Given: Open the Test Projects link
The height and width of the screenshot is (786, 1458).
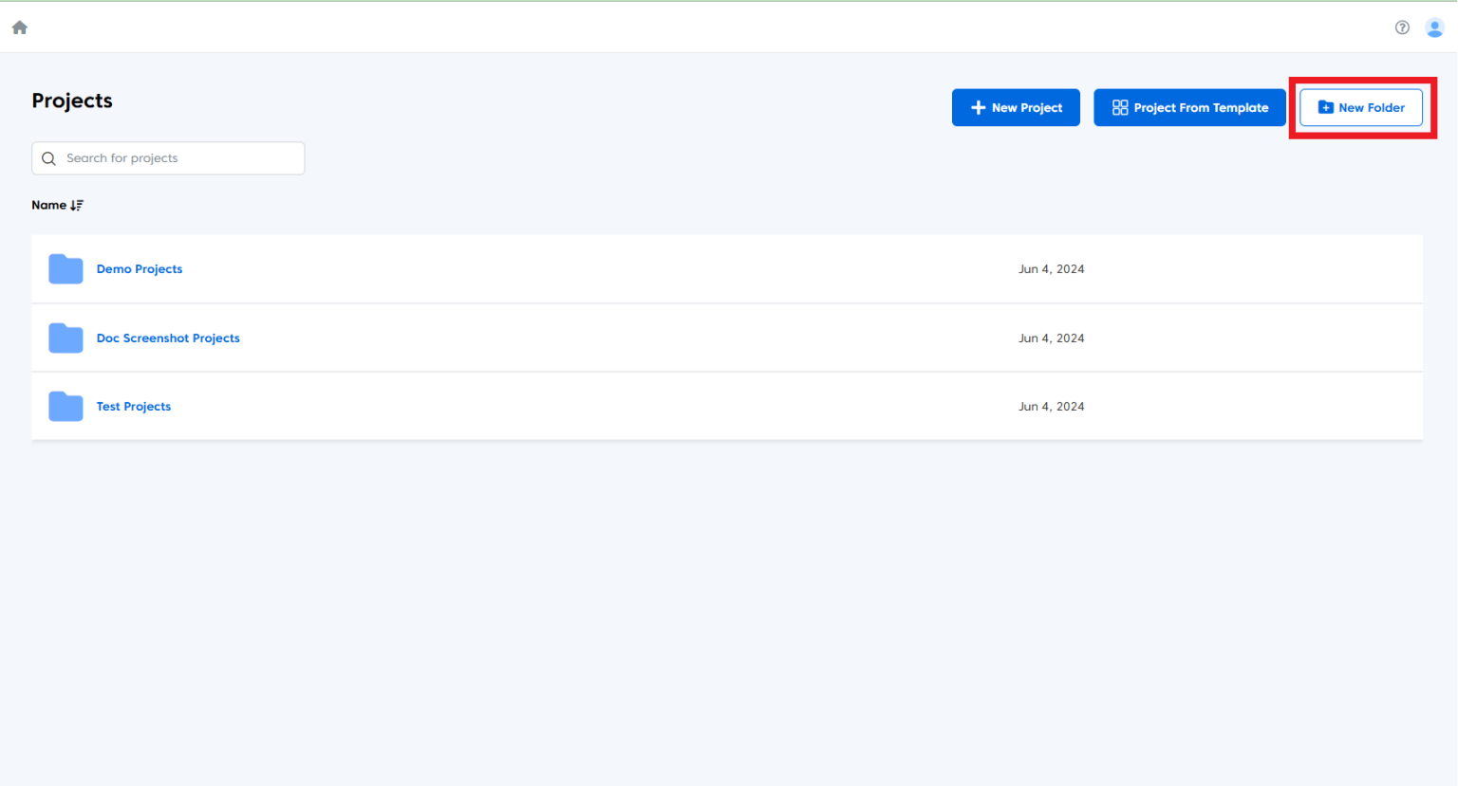Looking at the screenshot, I should coord(134,407).
